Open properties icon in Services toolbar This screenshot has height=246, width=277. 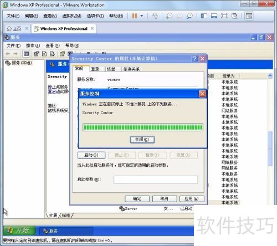(x=37, y=54)
